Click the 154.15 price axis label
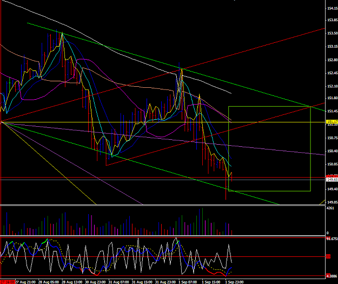This screenshot has height=284, width=338. point(333,9)
